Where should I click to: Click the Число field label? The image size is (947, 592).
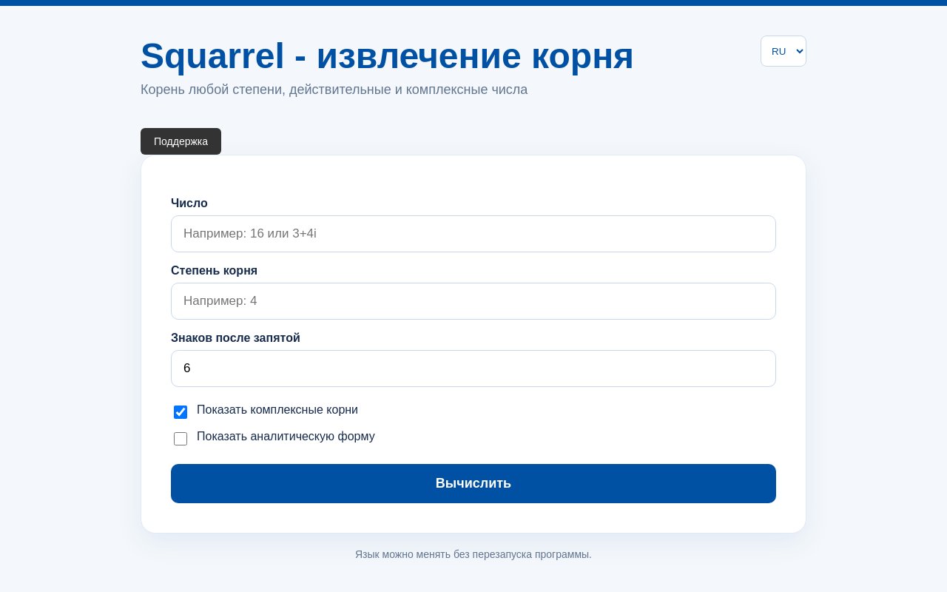[x=189, y=203]
